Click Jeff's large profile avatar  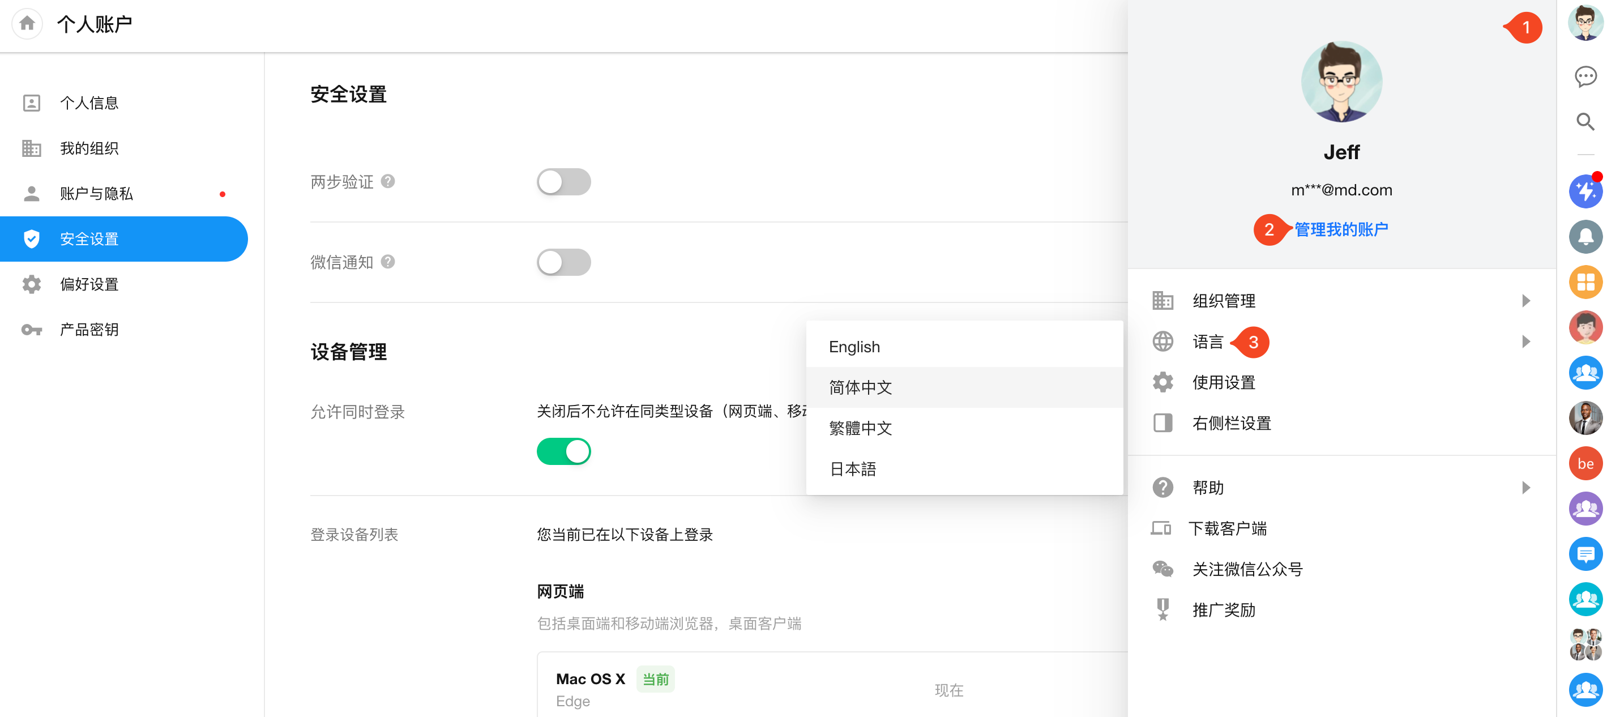tap(1341, 82)
